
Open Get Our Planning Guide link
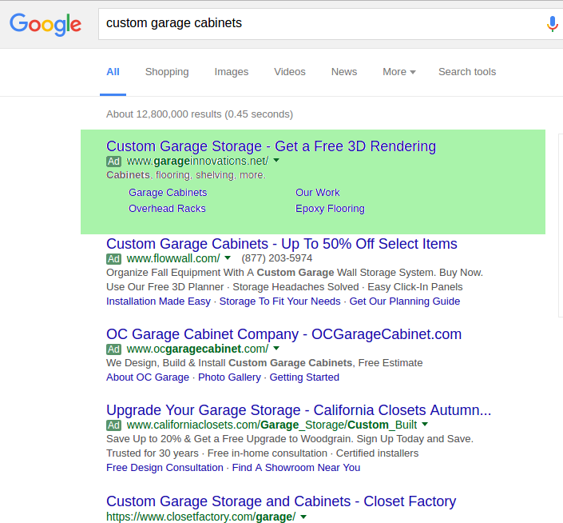pyautogui.click(x=405, y=301)
